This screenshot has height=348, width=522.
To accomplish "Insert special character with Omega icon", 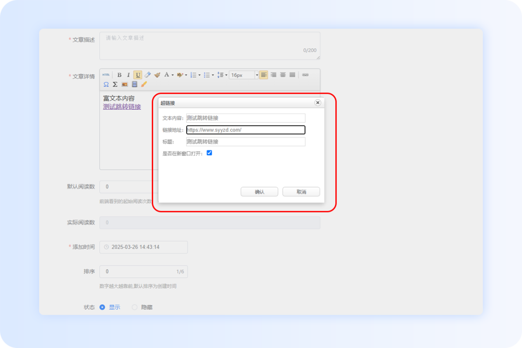I will [106, 84].
